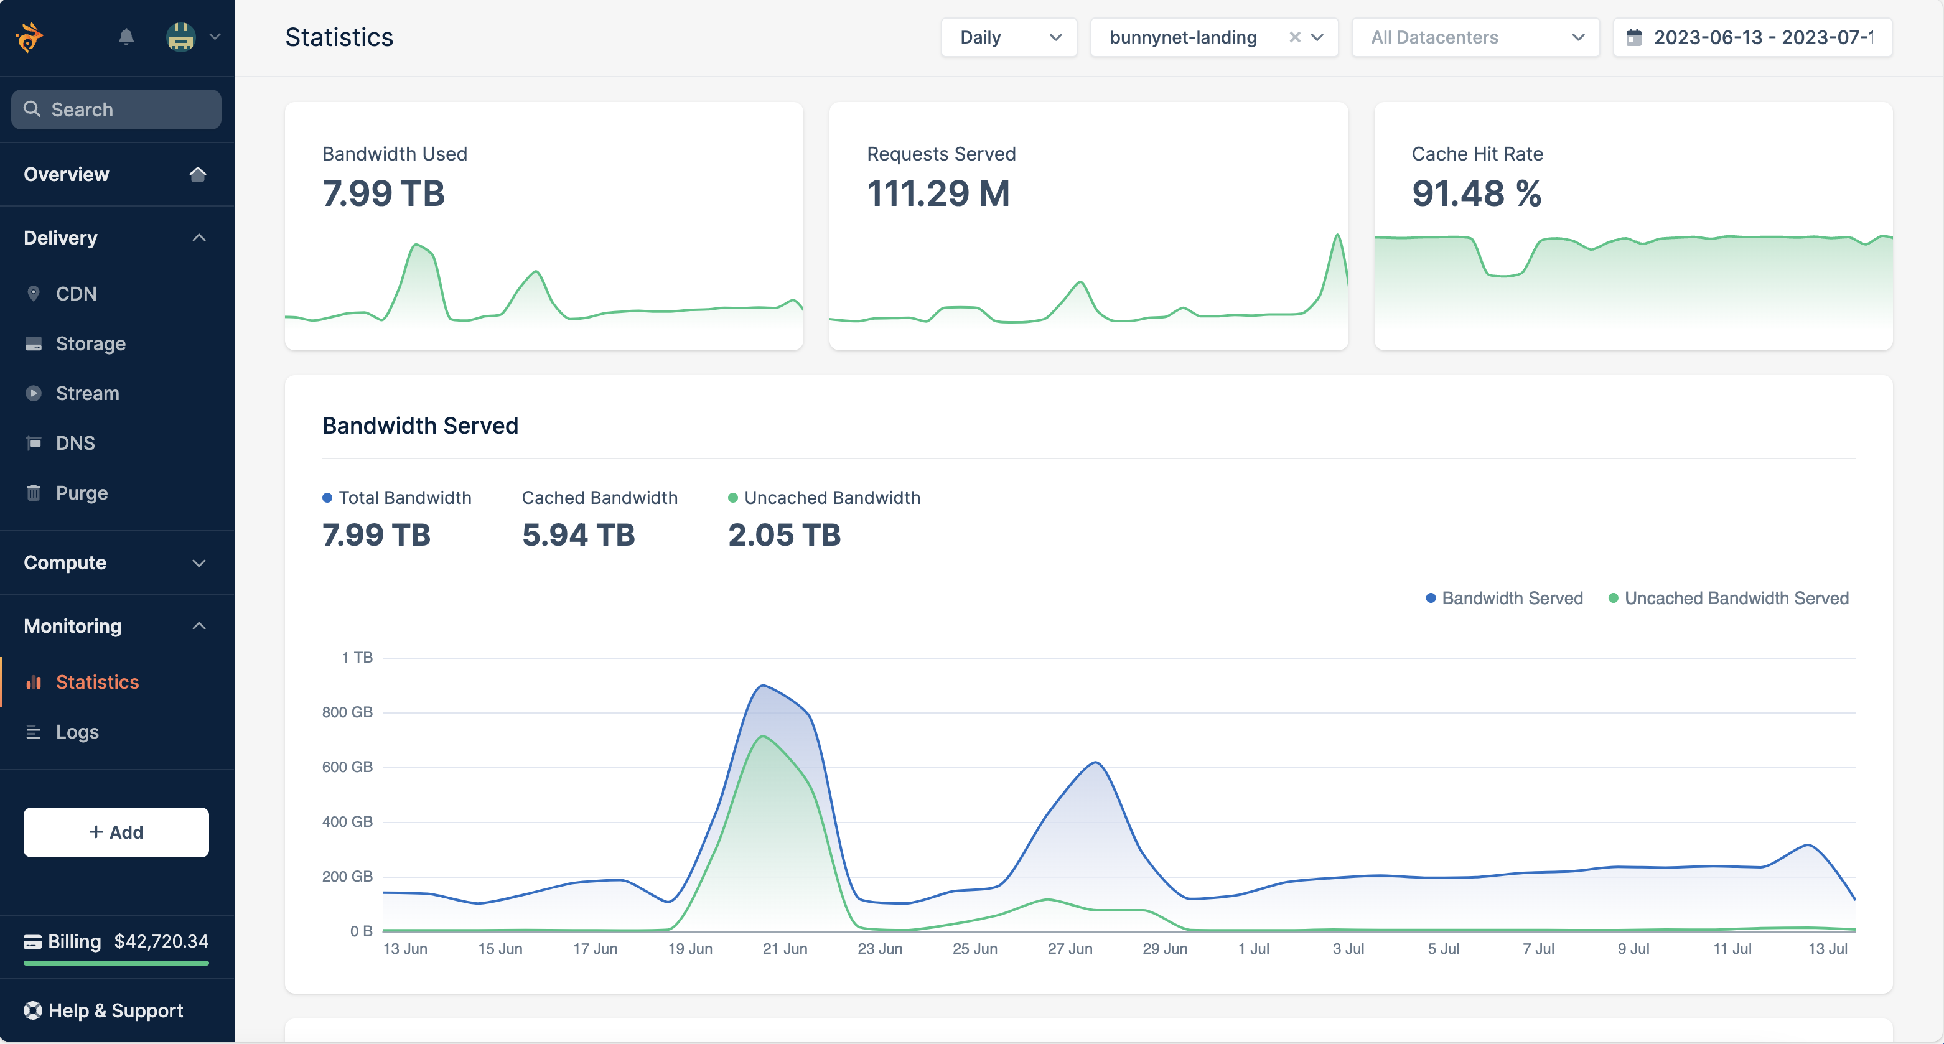Select the CDN section icon
The height and width of the screenshot is (1044, 1944).
coord(34,294)
